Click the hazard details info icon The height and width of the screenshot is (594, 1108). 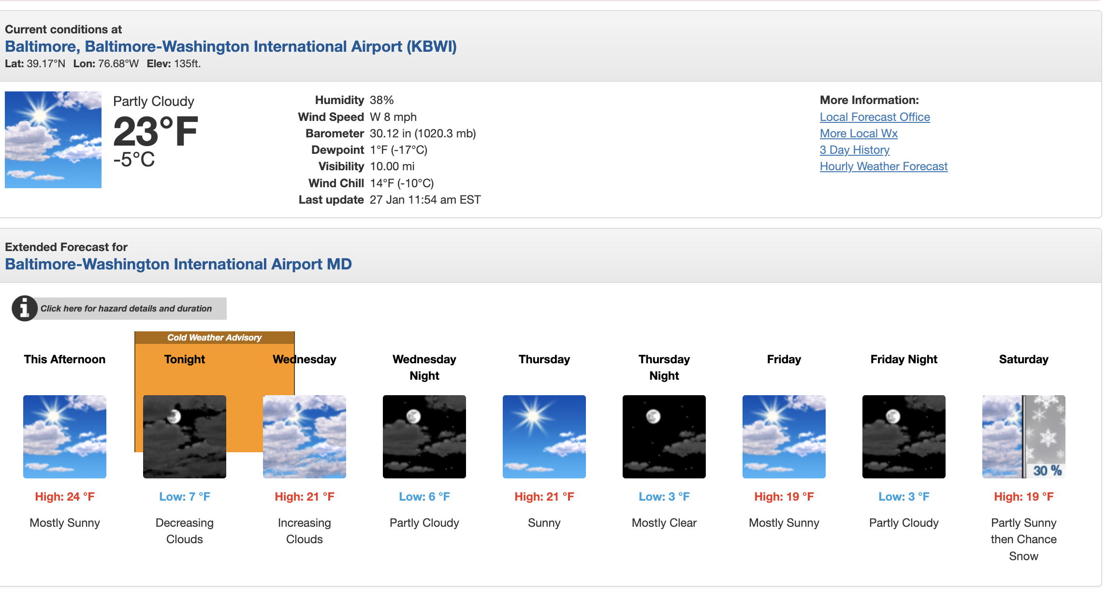point(24,309)
